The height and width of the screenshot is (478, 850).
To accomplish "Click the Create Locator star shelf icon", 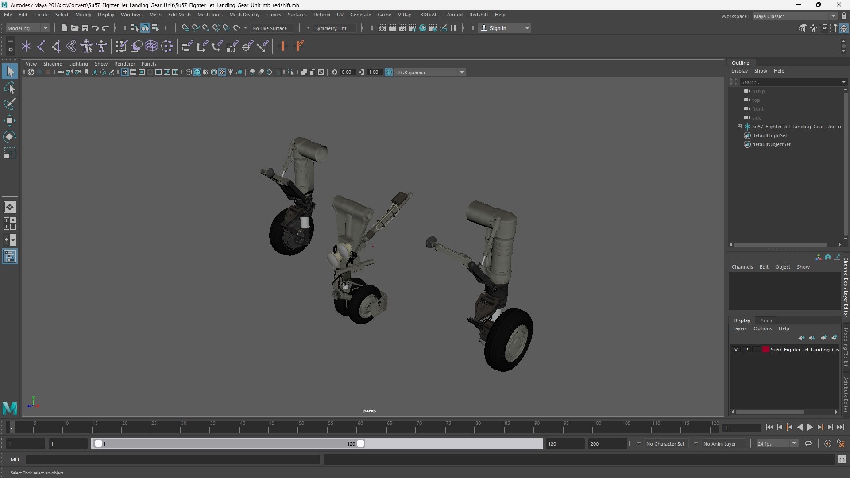I will (26, 46).
